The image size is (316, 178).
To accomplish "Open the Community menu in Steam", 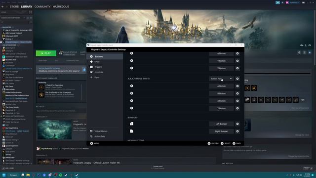I will [42, 6].
